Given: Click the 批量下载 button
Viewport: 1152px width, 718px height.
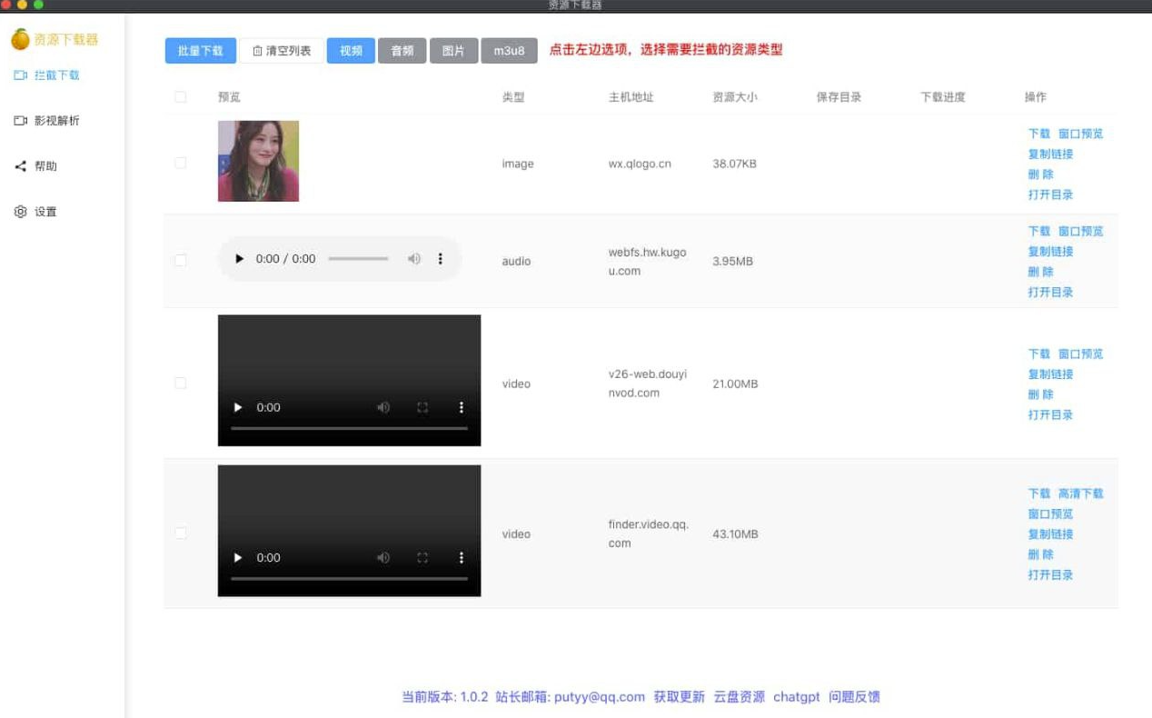Looking at the screenshot, I should click(200, 51).
